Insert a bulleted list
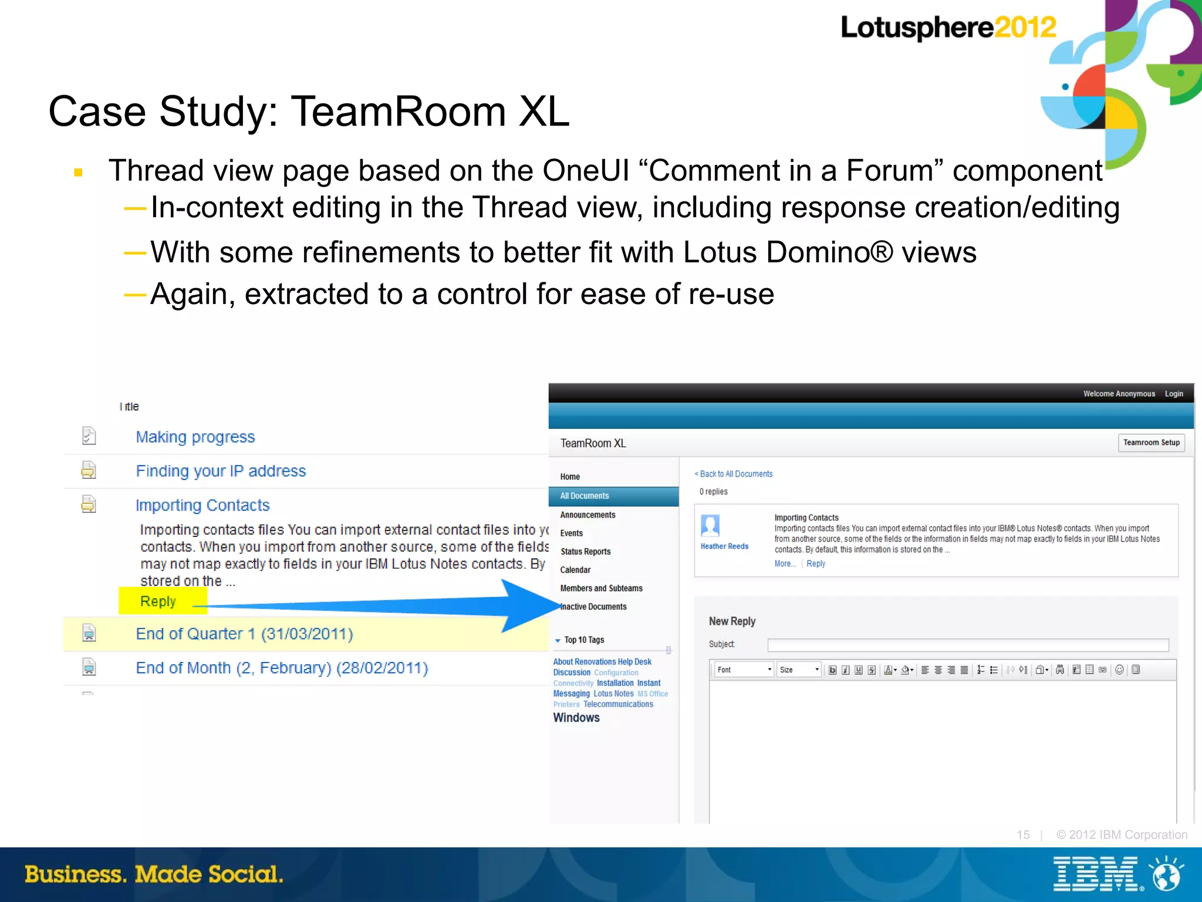1202x902 pixels. tap(994, 670)
